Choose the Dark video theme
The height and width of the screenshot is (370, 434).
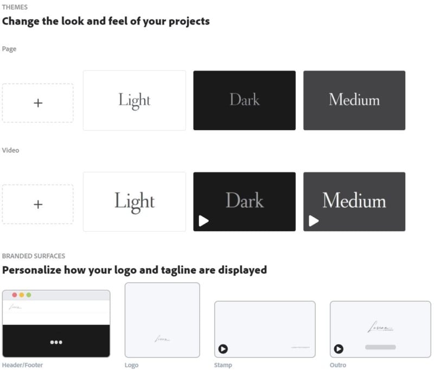coord(244,201)
